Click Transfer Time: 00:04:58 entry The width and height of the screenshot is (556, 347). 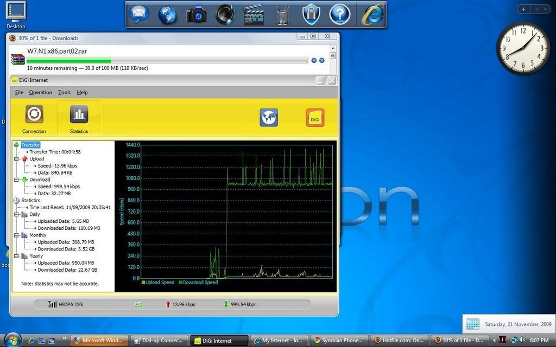[55, 152]
